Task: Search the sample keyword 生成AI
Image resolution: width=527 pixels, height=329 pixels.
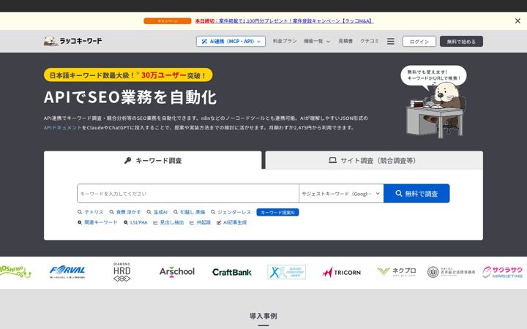Action: (x=157, y=212)
